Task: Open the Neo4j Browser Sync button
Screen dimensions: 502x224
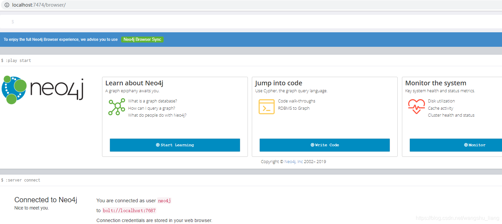Action: (x=142, y=40)
